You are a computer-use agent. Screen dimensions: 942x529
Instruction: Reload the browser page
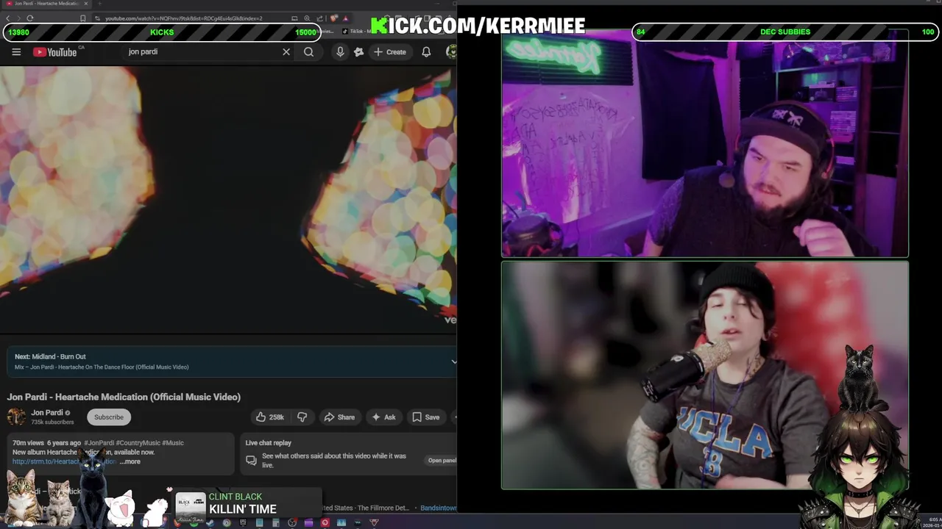pos(30,18)
